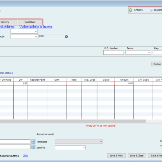
Task: Click the blue help question mark icon
Action: (x=66, y=37)
